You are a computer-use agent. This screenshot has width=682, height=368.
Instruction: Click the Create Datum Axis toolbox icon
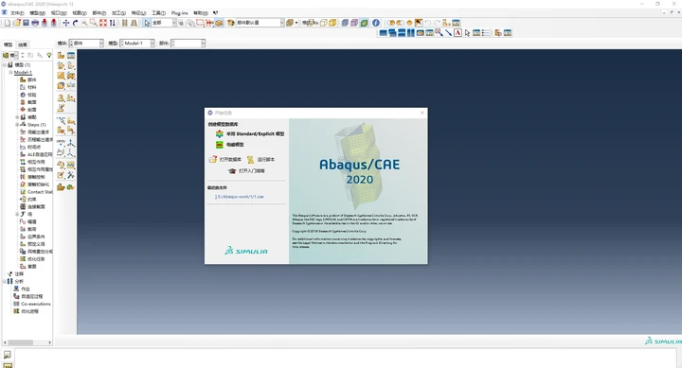pos(70,143)
